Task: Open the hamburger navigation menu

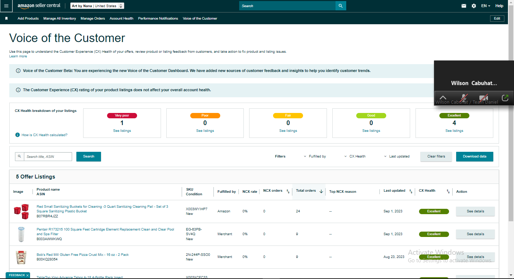Action: pyautogui.click(x=6, y=6)
